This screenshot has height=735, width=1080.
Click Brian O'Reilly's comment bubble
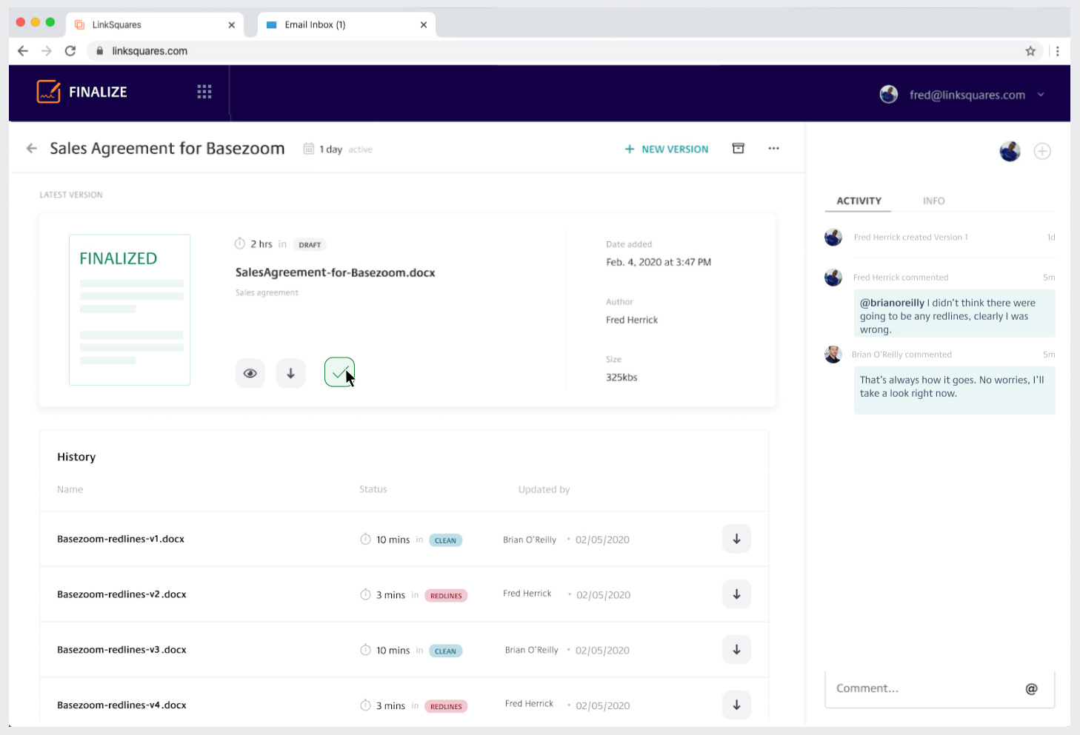pyautogui.click(x=955, y=390)
